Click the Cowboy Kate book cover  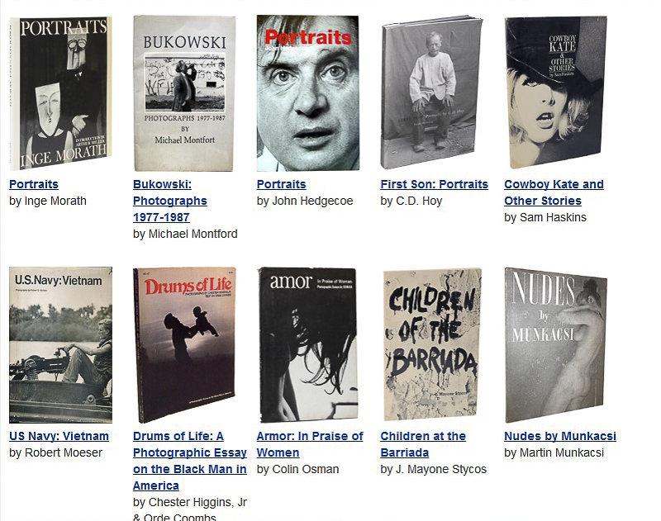click(555, 92)
